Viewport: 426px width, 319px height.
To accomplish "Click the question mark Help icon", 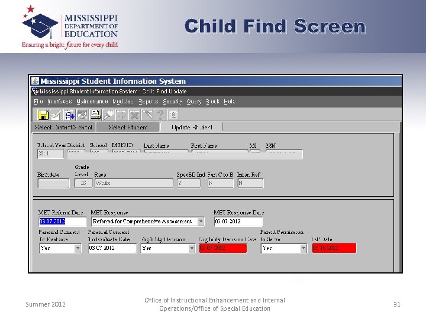I will (x=160, y=115).
